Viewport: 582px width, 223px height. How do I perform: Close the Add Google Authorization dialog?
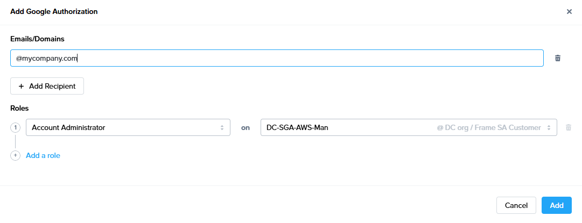(x=569, y=11)
